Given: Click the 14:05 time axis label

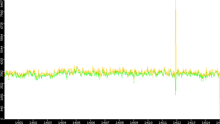Looking at the screenshot, I should click(76, 123).
